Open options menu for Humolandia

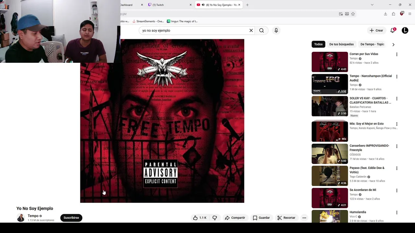pyautogui.click(x=397, y=213)
